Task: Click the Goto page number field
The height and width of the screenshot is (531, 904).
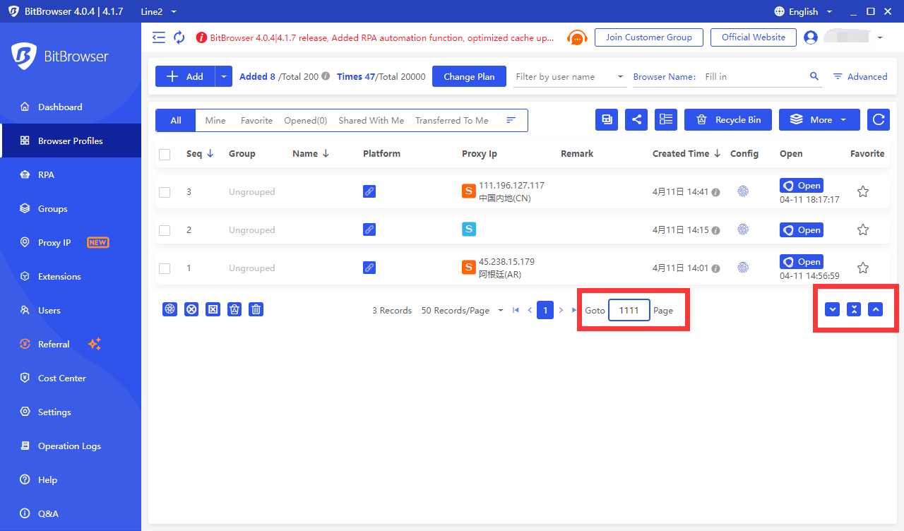Action: coord(629,310)
